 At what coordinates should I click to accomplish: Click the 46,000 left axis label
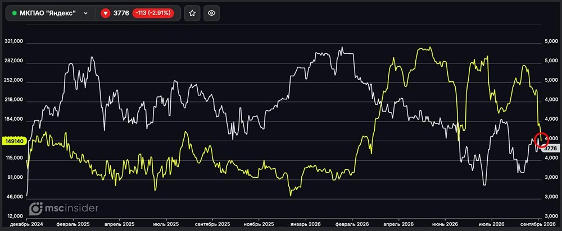(x=15, y=197)
